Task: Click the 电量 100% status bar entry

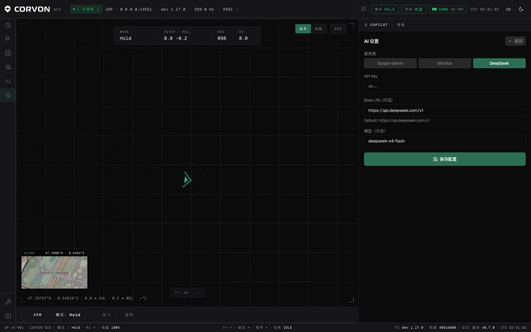Action: [x=111, y=328]
